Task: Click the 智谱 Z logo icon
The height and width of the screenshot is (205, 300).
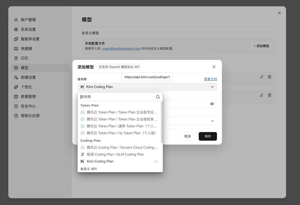Action: click(82, 154)
